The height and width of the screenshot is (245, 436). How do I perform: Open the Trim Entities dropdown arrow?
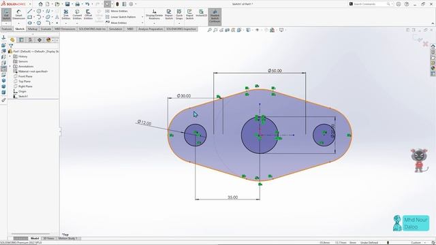click(66, 23)
